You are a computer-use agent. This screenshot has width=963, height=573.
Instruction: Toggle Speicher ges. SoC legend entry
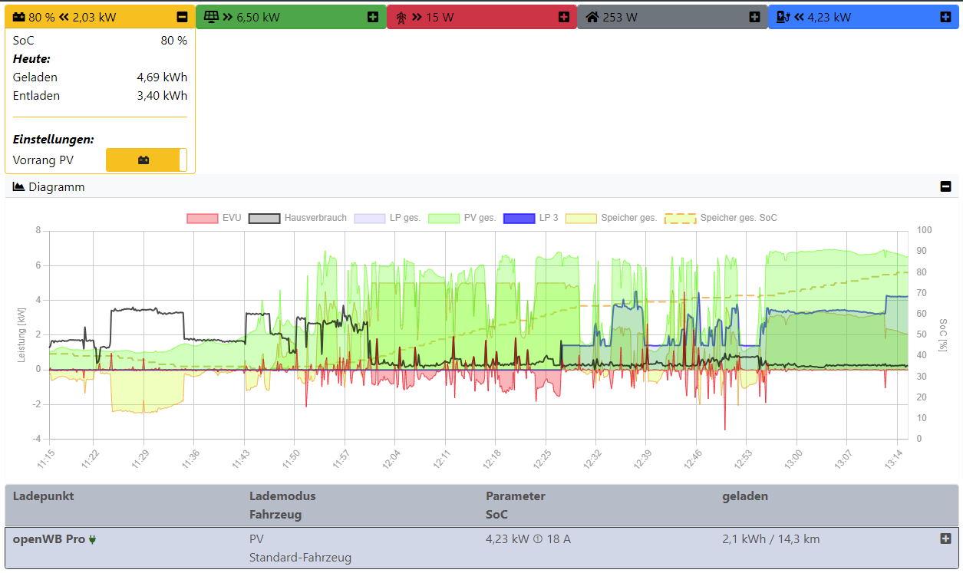click(721, 218)
